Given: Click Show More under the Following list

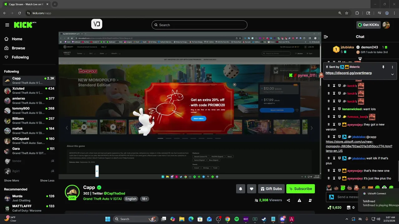Looking at the screenshot, I should click(x=12, y=180).
